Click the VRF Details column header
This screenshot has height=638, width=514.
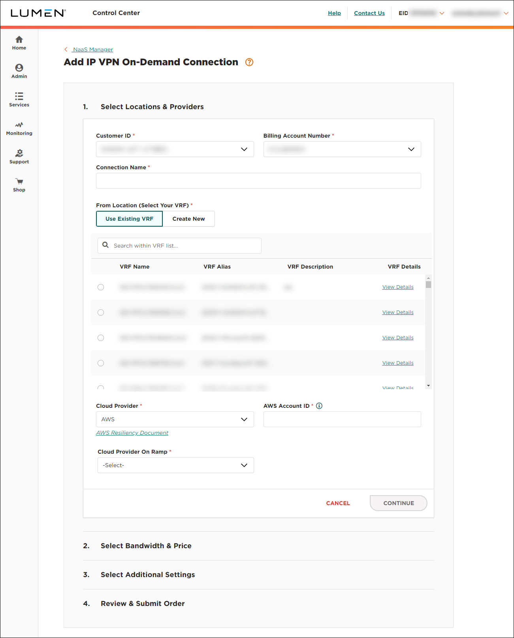[404, 267]
